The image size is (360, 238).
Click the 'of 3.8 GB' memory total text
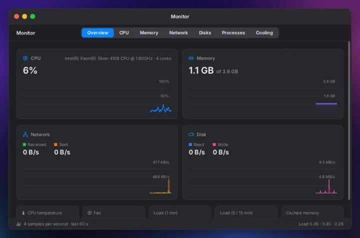click(x=227, y=71)
